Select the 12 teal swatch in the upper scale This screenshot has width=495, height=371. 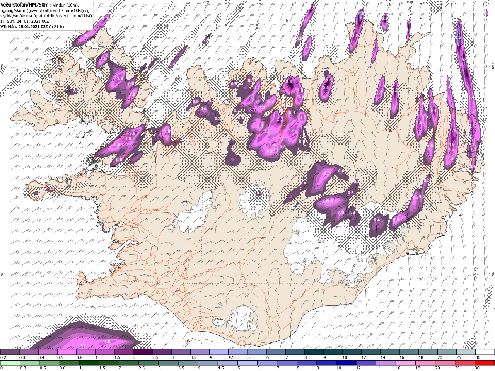[370, 352]
